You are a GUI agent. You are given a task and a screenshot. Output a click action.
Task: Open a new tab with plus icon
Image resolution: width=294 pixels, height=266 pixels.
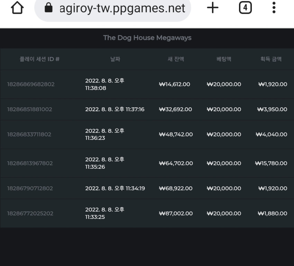click(213, 8)
